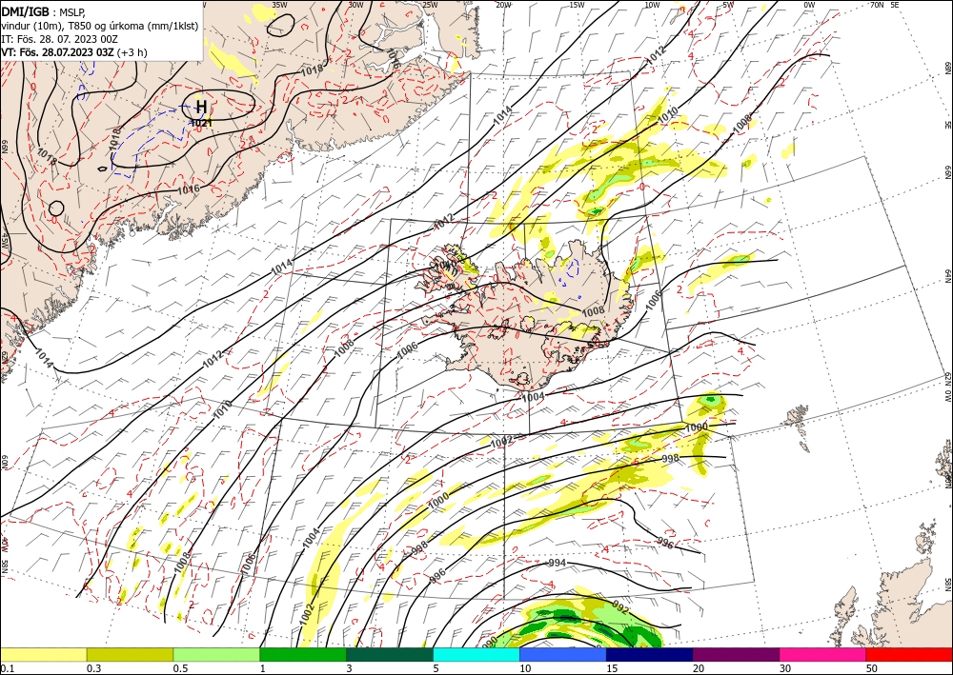Click the 'VT: Fös. 28.07.2023 03Z' valid time
The height and width of the screenshot is (675, 953).
pyautogui.click(x=58, y=52)
